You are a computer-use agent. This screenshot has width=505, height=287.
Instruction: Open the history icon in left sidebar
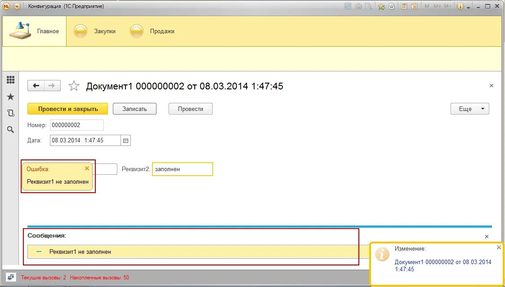tap(11, 113)
